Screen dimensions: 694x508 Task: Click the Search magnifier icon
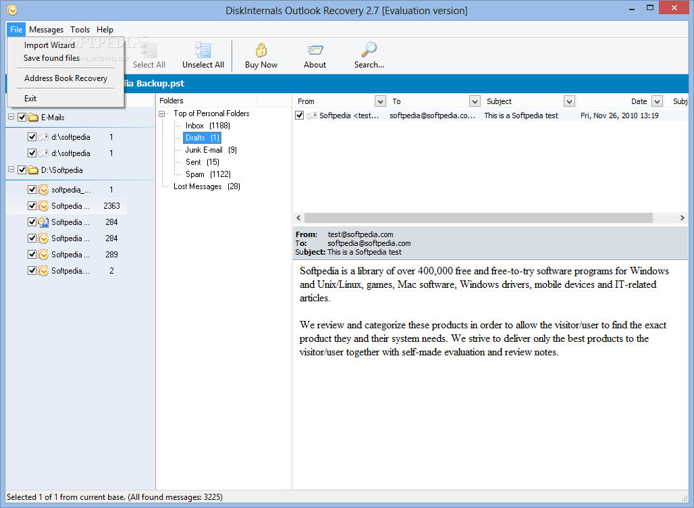[369, 50]
